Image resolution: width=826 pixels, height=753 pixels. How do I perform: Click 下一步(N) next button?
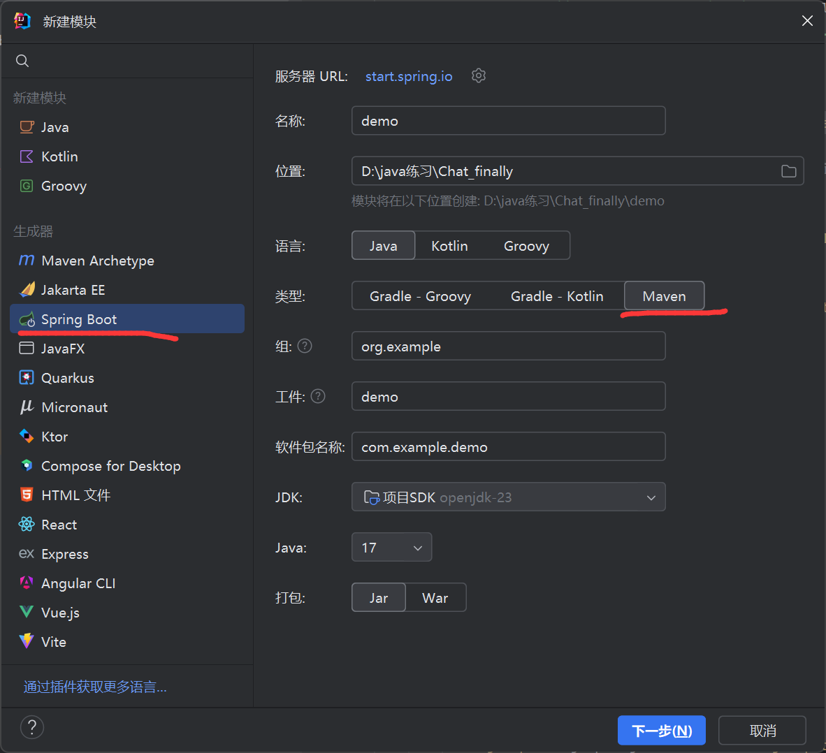tap(662, 731)
